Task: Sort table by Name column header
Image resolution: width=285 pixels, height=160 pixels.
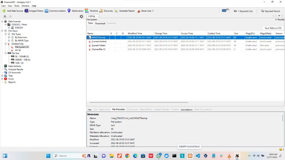Action: (98, 33)
